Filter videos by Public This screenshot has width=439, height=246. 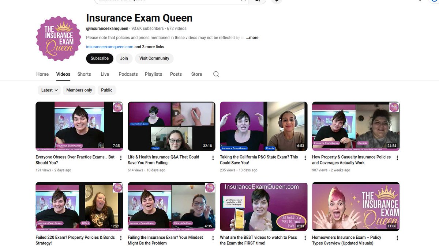107,90
